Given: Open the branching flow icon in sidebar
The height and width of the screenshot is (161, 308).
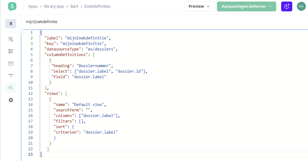Looking at the screenshot, I should (x=11, y=75).
